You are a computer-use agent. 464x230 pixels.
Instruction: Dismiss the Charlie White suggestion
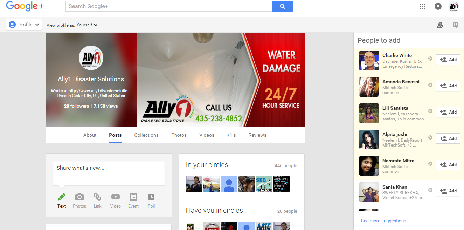430,59
